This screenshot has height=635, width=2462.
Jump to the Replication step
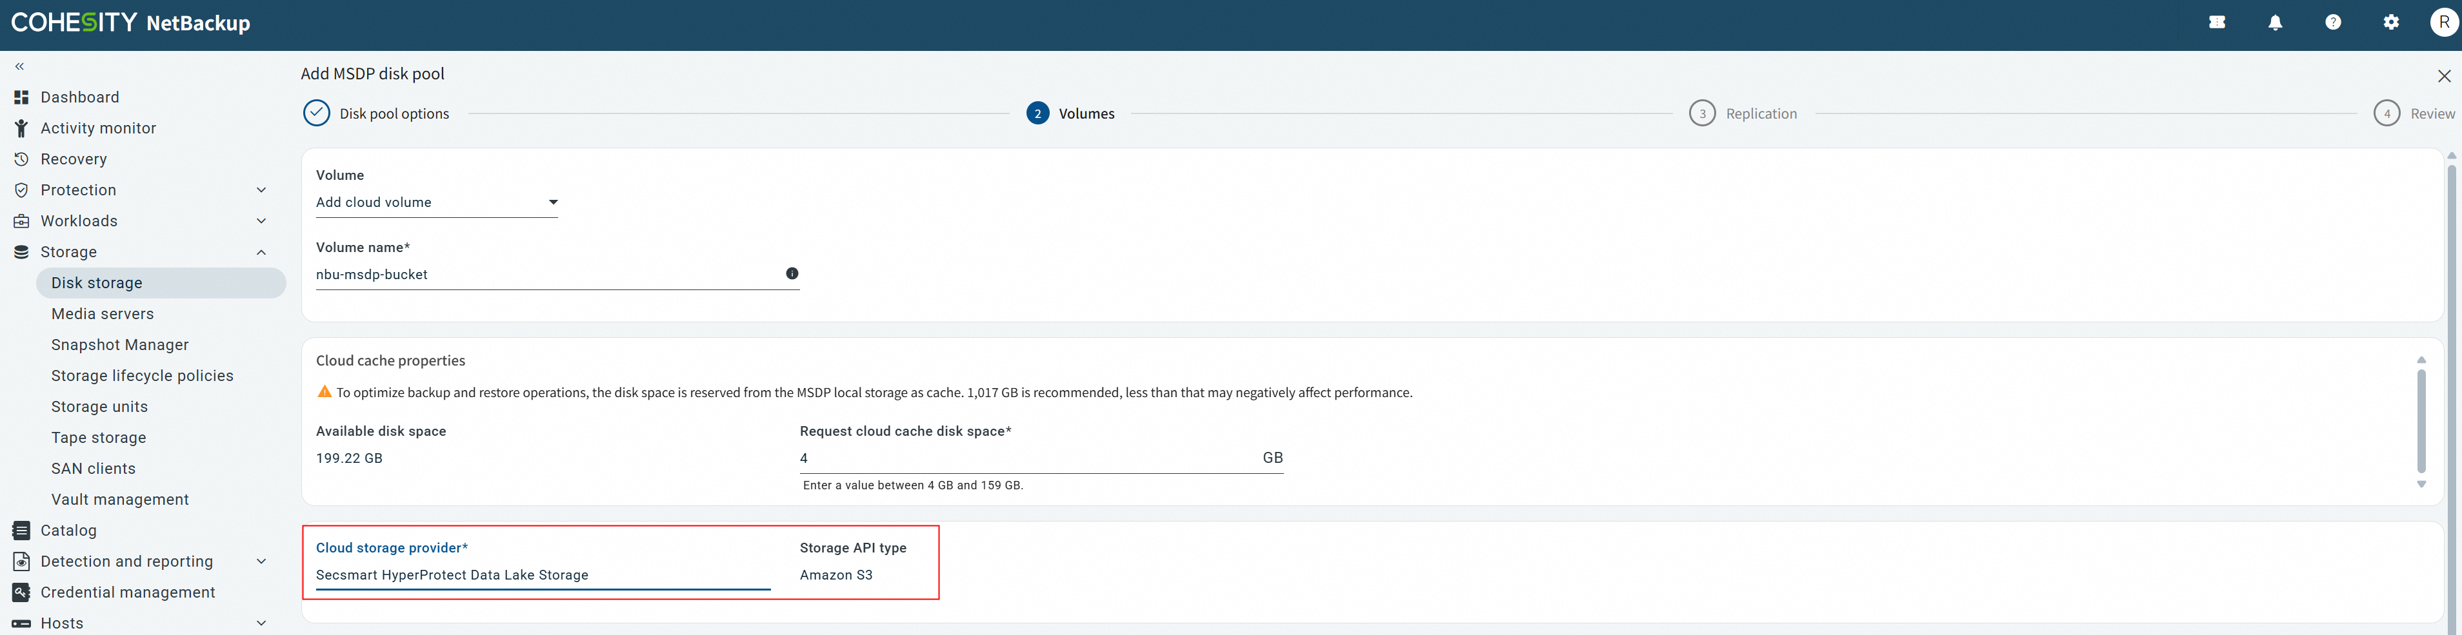1743,113
